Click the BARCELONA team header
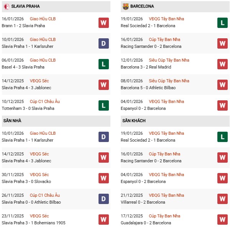Viewport: 230px width, 227px height. pos(142,7)
